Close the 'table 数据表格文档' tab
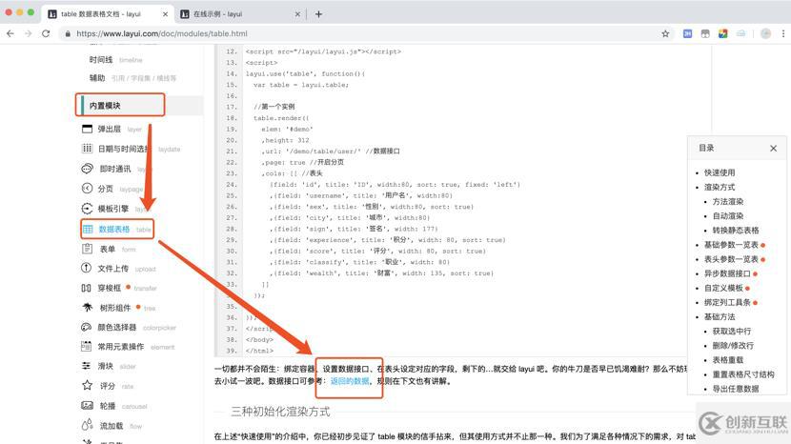 (165, 14)
